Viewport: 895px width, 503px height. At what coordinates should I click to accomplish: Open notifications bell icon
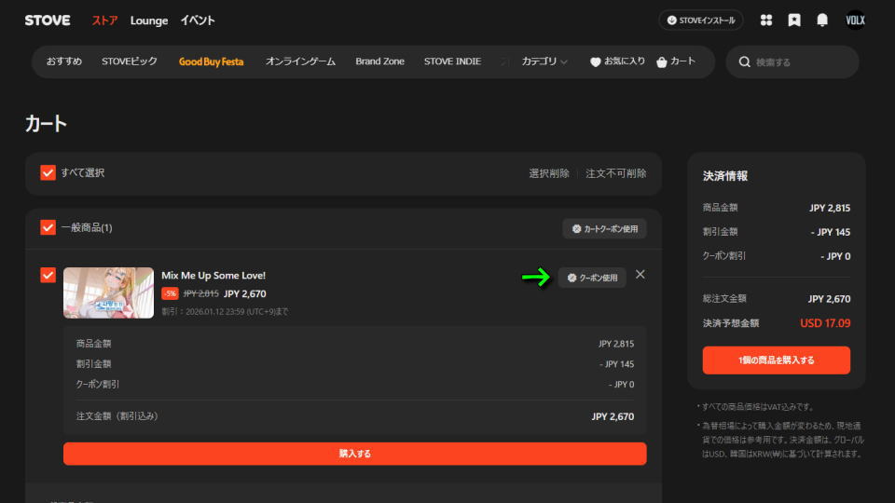point(822,20)
